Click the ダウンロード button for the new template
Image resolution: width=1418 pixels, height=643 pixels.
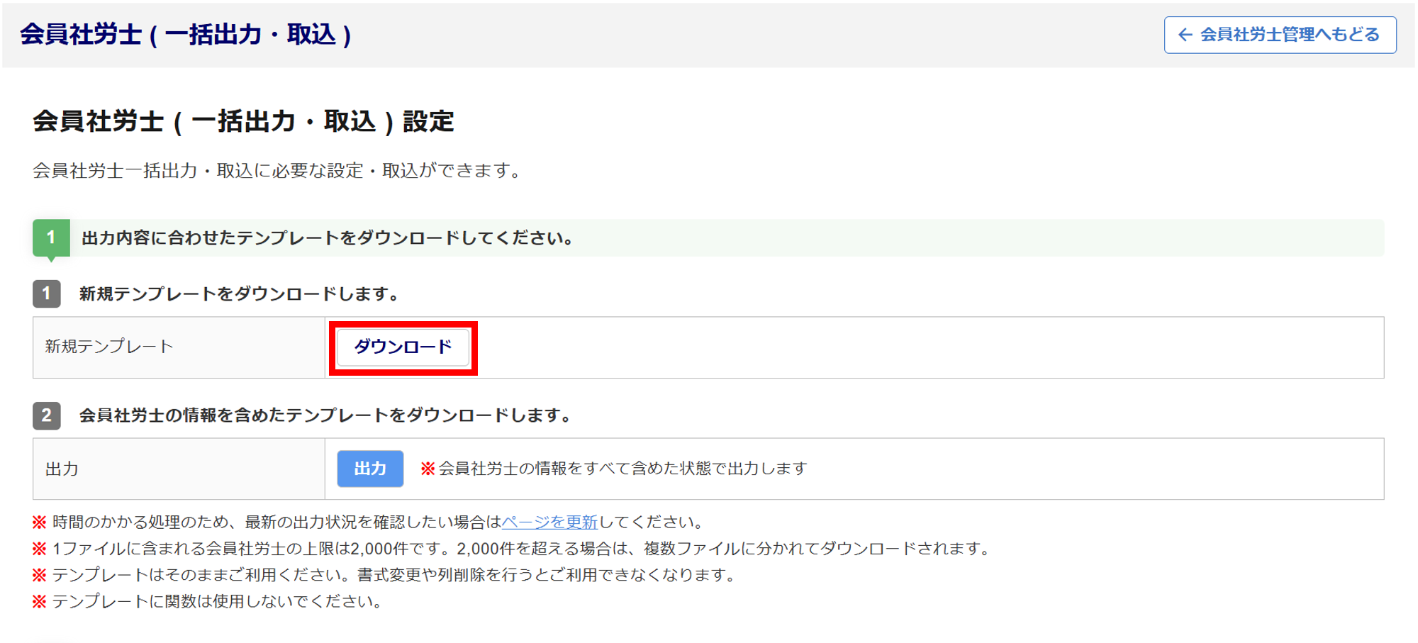pos(403,347)
